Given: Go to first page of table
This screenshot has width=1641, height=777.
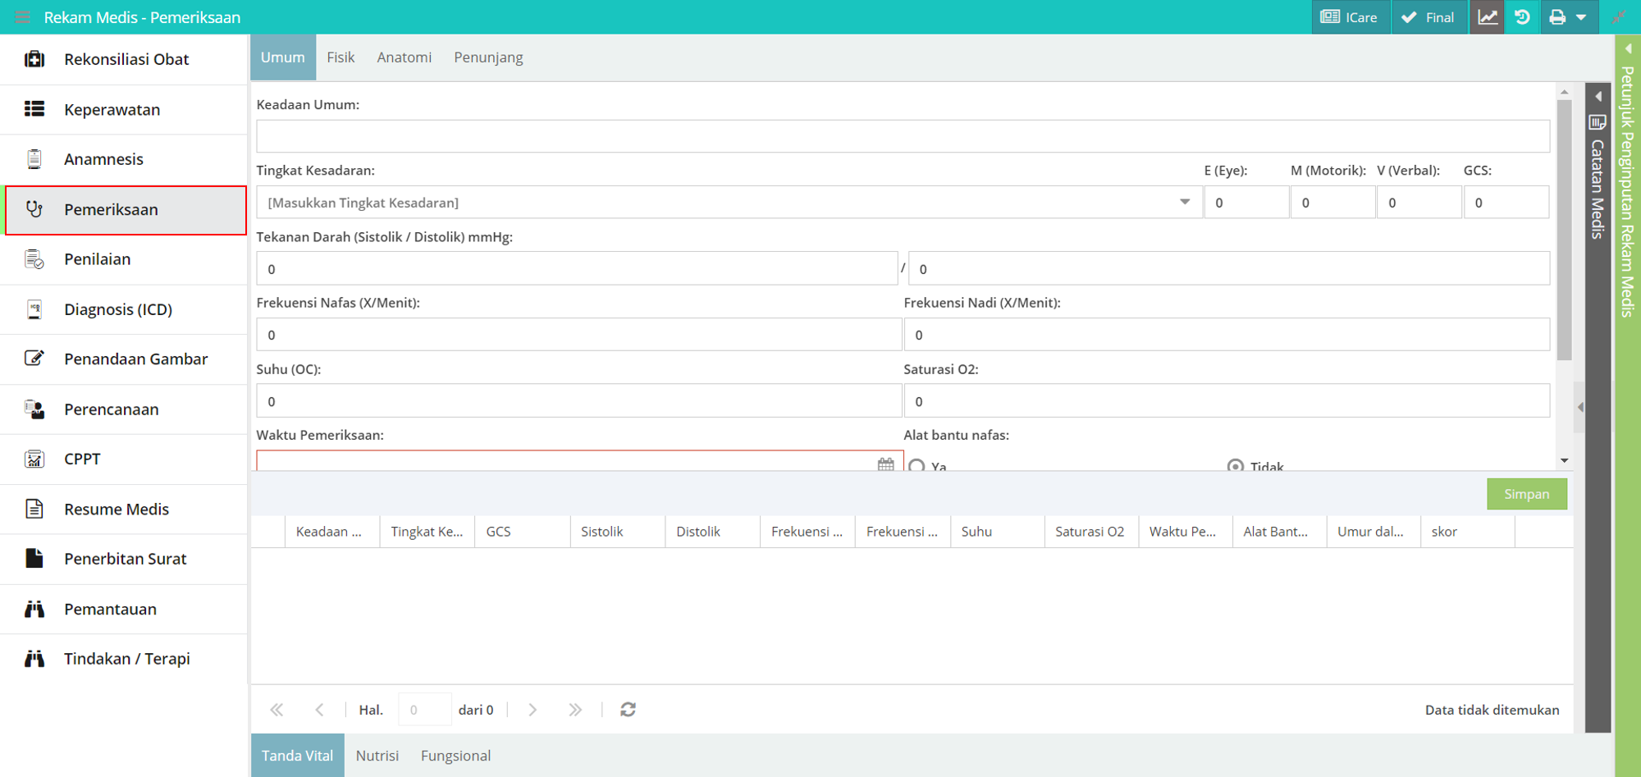Looking at the screenshot, I should click(x=277, y=710).
